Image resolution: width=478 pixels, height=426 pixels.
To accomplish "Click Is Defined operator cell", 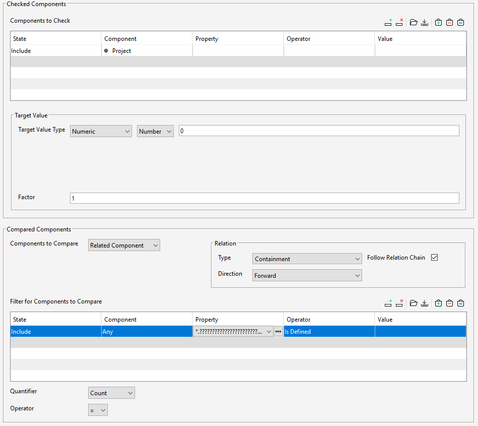I will point(329,331).
